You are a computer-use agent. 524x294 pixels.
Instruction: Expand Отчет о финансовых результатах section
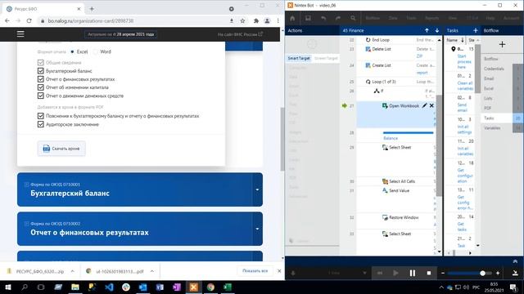(257, 229)
